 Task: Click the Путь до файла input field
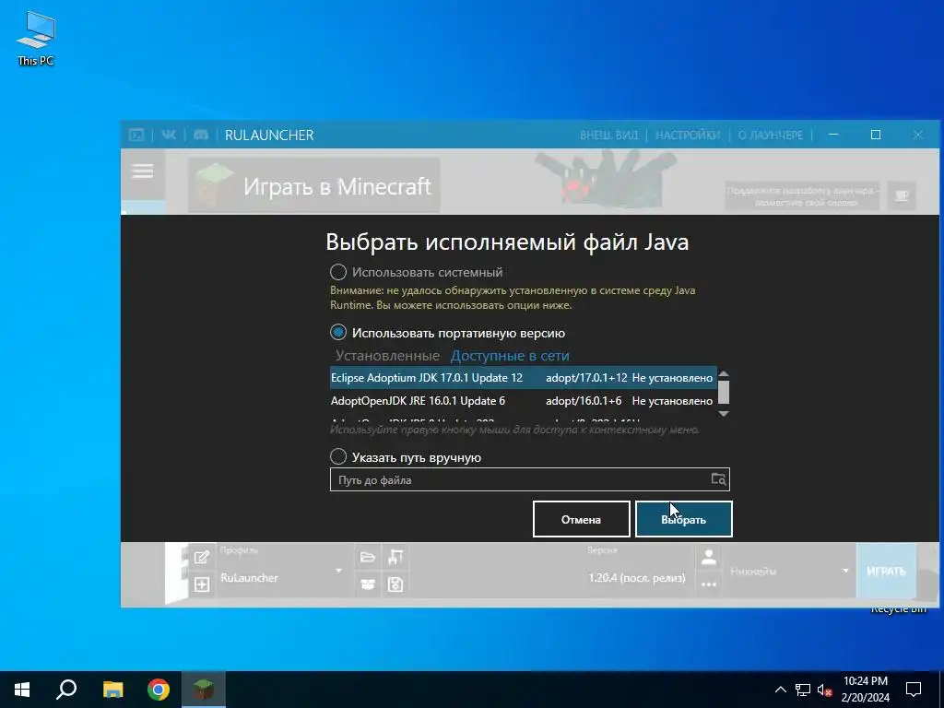pos(530,479)
